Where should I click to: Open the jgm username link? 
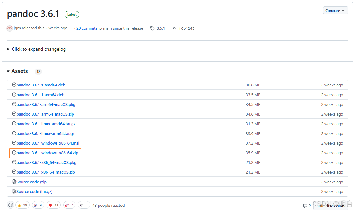pyautogui.click(x=17, y=28)
